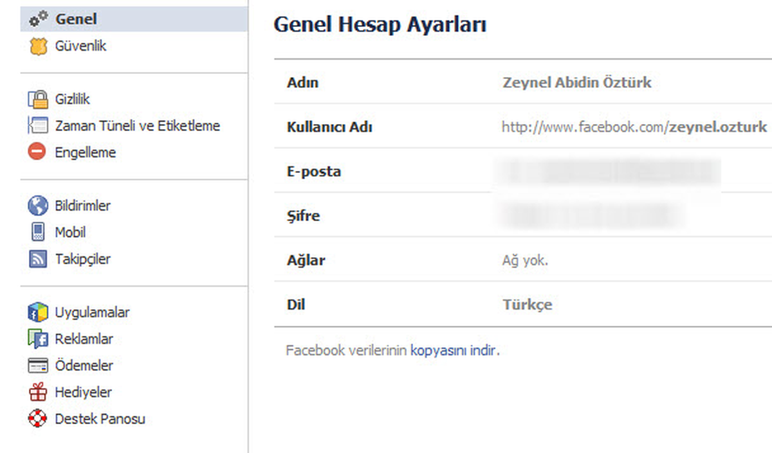772x453 pixels.
Task: Open the Genel settings section
Action: 134,19
